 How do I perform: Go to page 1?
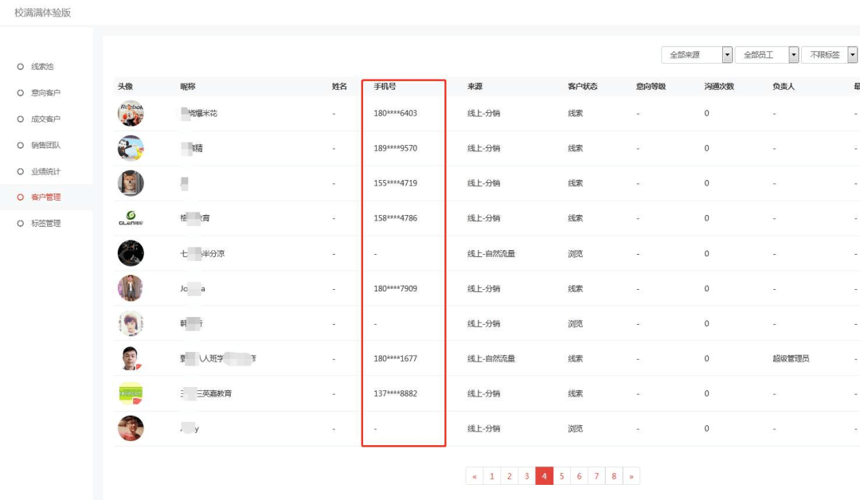tap(492, 476)
